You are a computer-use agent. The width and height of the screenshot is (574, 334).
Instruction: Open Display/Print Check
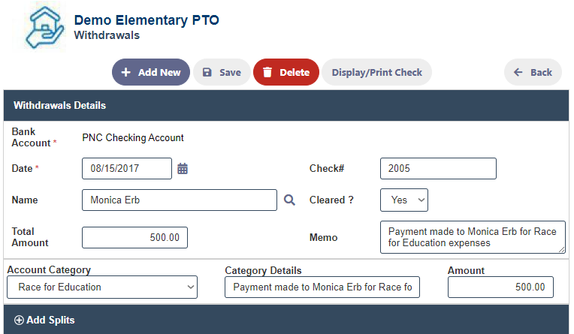coord(376,72)
